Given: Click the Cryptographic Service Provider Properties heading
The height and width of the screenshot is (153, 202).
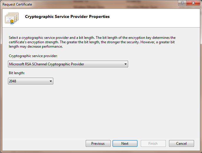Looking at the screenshot, I should pos(67,17).
